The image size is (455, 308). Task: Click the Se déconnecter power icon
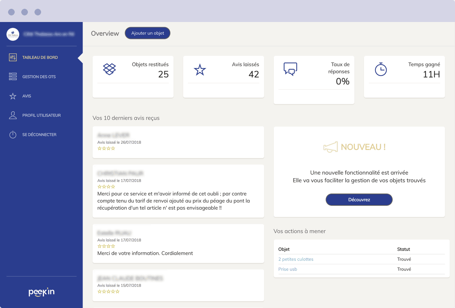(13, 135)
